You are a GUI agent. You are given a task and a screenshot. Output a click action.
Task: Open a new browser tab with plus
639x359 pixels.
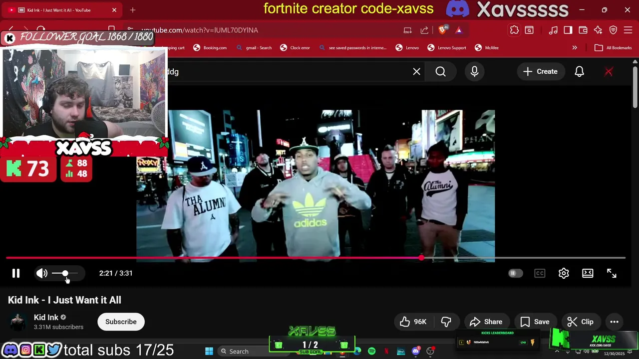pos(132,10)
